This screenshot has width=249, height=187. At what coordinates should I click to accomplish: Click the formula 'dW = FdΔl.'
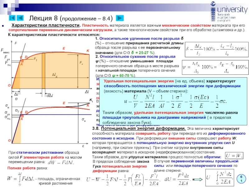(61, 162)
